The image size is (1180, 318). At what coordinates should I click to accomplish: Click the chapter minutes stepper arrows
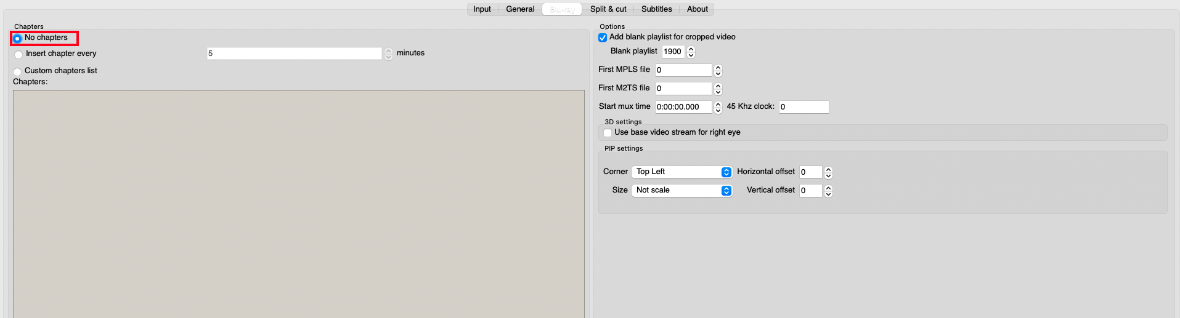(388, 54)
